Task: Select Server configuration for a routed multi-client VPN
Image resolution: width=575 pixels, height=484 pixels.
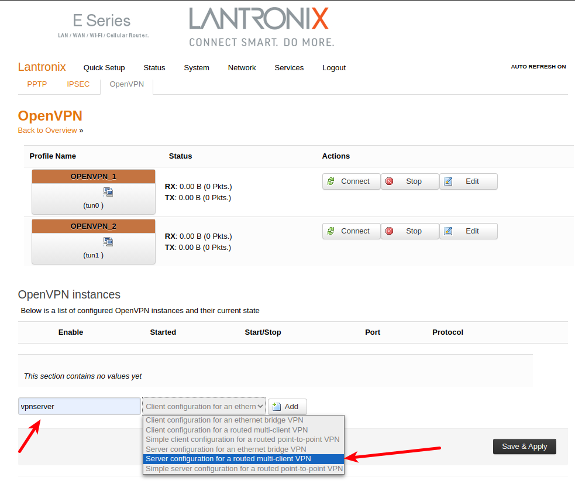Action: click(243, 459)
